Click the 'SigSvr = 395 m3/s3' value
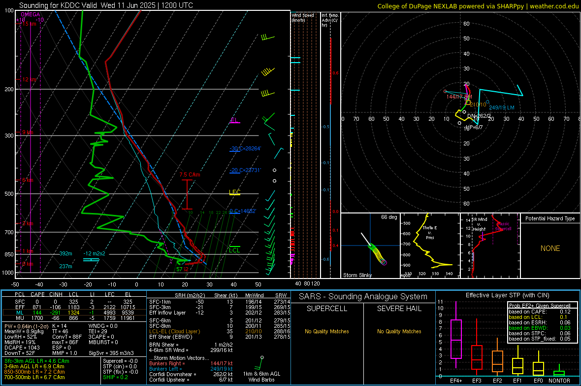Image resolution: width=581 pixels, height=386 pixels. [111, 353]
